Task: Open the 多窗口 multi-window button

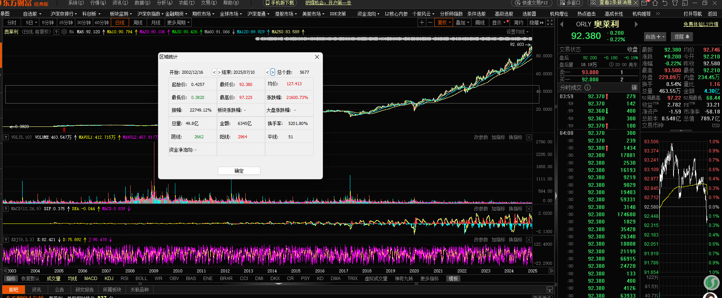Action: (x=569, y=3)
